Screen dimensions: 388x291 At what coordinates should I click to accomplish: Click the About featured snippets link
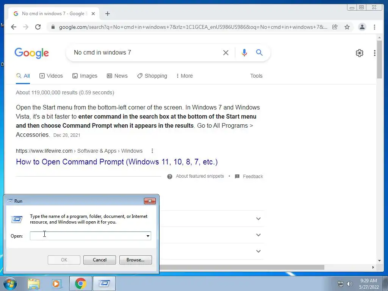pyautogui.click(x=200, y=176)
